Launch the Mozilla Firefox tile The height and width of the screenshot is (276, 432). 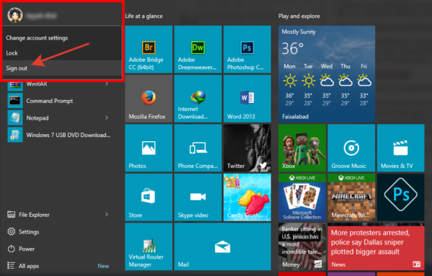(x=149, y=99)
